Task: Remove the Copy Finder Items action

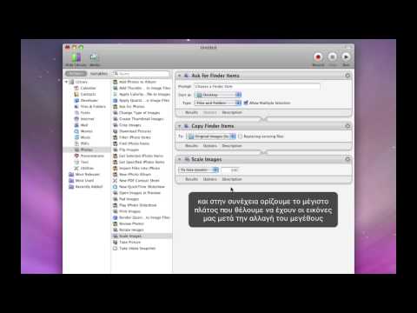Action: pos(347,126)
